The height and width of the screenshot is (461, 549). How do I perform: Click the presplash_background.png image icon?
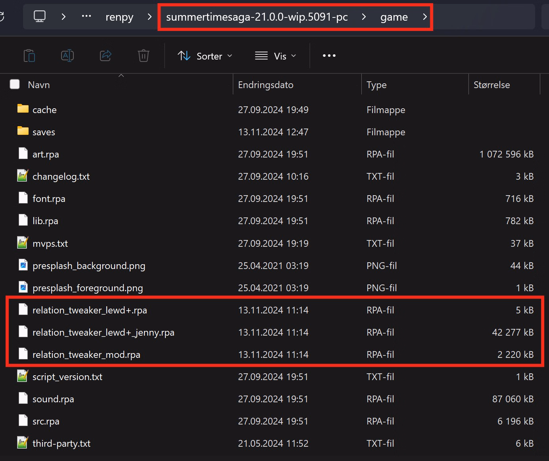(x=23, y=265)
